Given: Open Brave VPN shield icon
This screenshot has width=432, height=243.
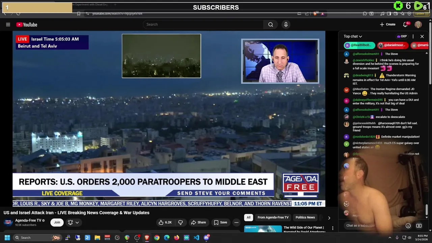Looking at the screenshot, I should 409,13.
